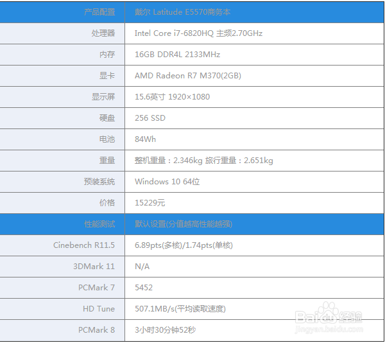Select N/A value in 3DMark row

(142, 267)
